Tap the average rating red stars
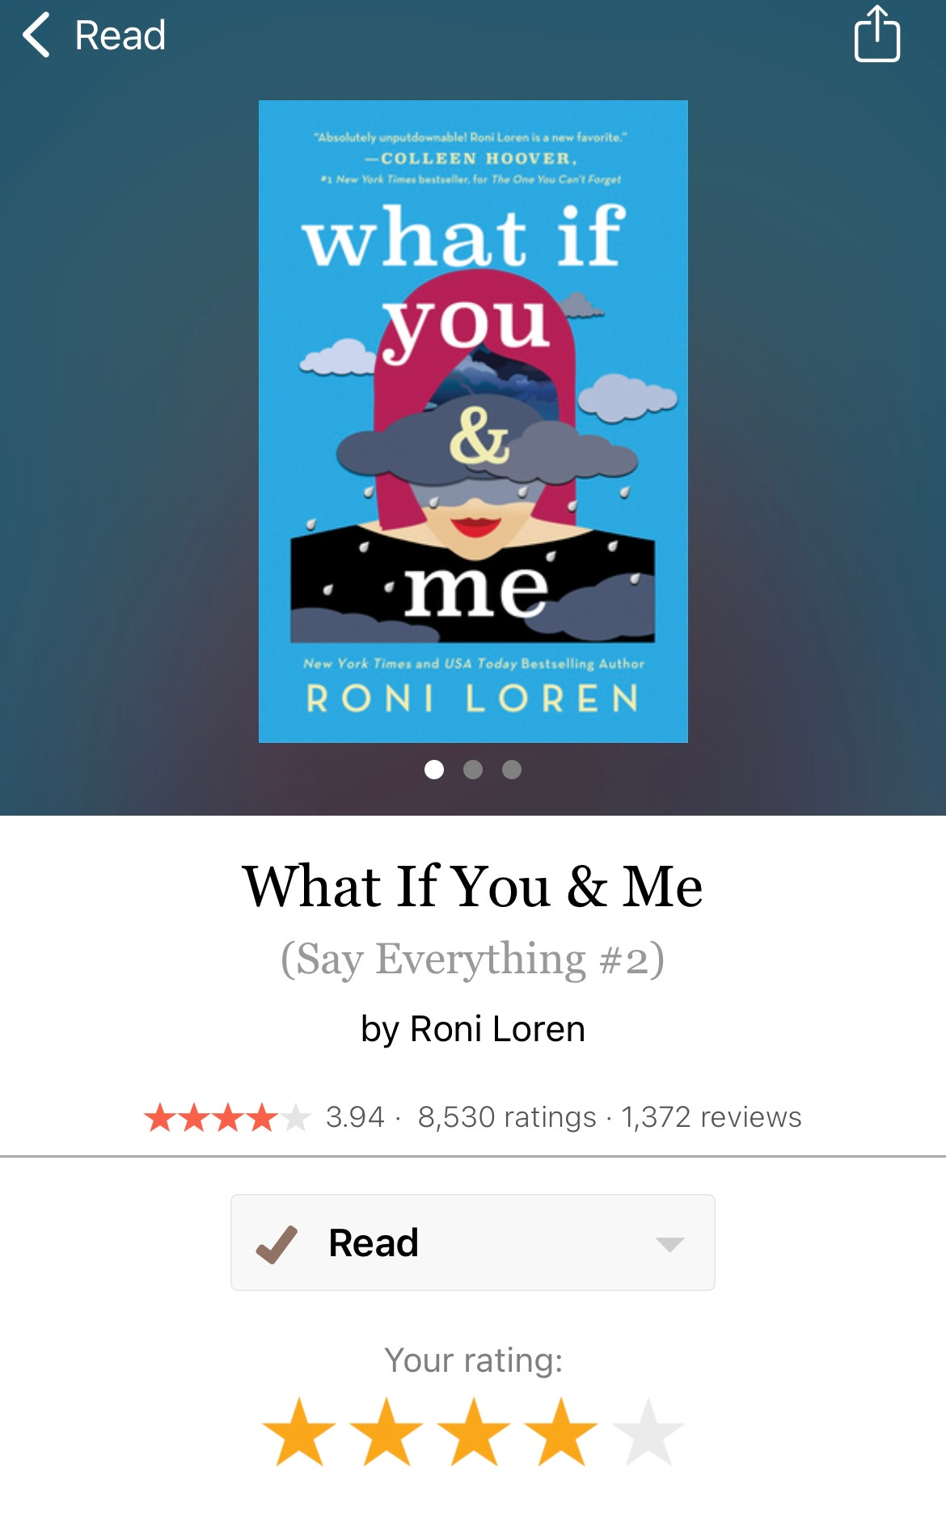This screenshot has height=1523, width=946. [227, 1118]
